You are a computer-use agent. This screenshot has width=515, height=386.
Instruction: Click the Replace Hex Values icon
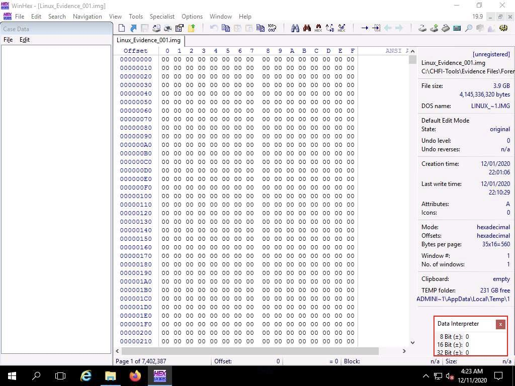click(x=341, y=28)
